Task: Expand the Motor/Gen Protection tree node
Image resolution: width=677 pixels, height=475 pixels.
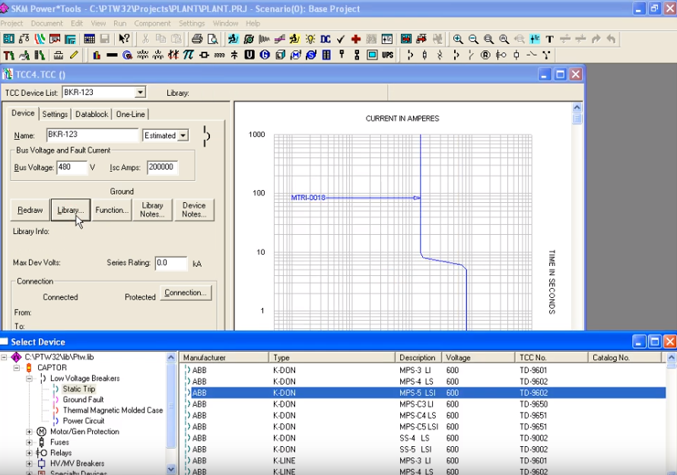Action: pyautogui.click(x=30, y=432)
